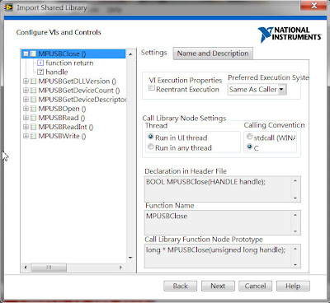Click the function icon beside MPUSBReadInt
Image resolution: width=330 pixels, height=303 pixels.
coord(33,127)
